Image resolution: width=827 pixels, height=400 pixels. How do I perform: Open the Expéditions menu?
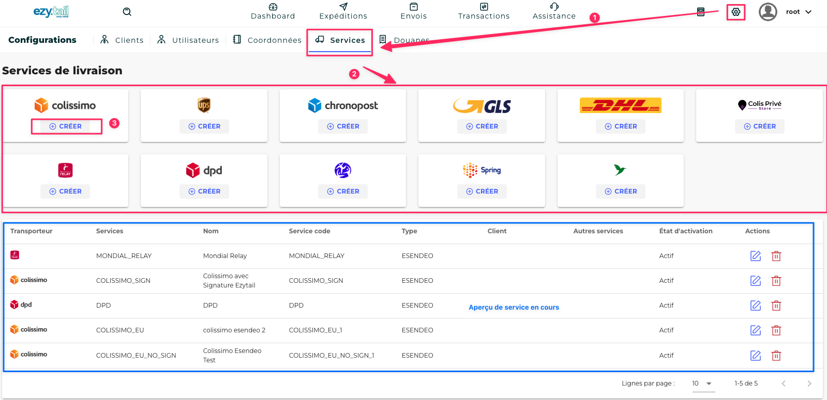[343, 11]
